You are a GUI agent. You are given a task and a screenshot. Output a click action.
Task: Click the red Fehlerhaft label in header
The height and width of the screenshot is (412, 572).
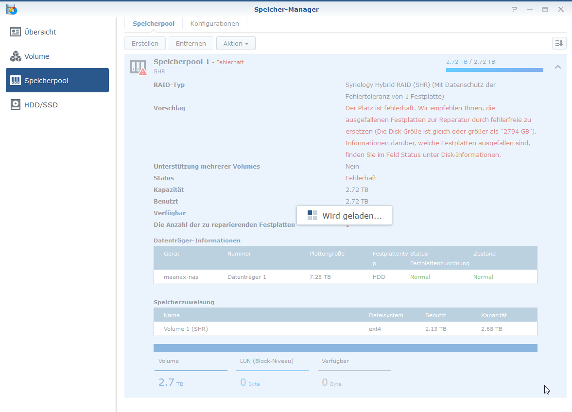tap(230, 62)
